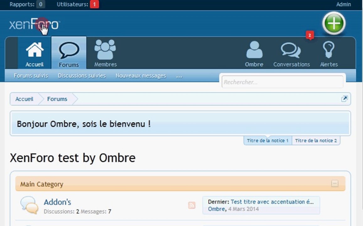This screenshot has width=363, height=226.
Task: Open the Addon's RSS feed icon
Action: pos(192,205)
